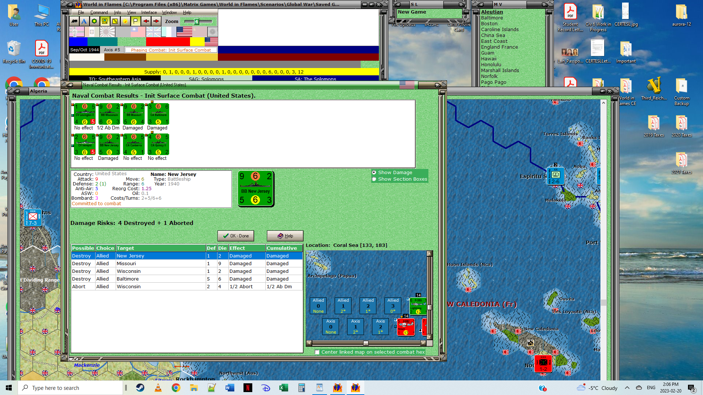
Task: Click the Help button in results dialog
Action: (x=285, y=236)
